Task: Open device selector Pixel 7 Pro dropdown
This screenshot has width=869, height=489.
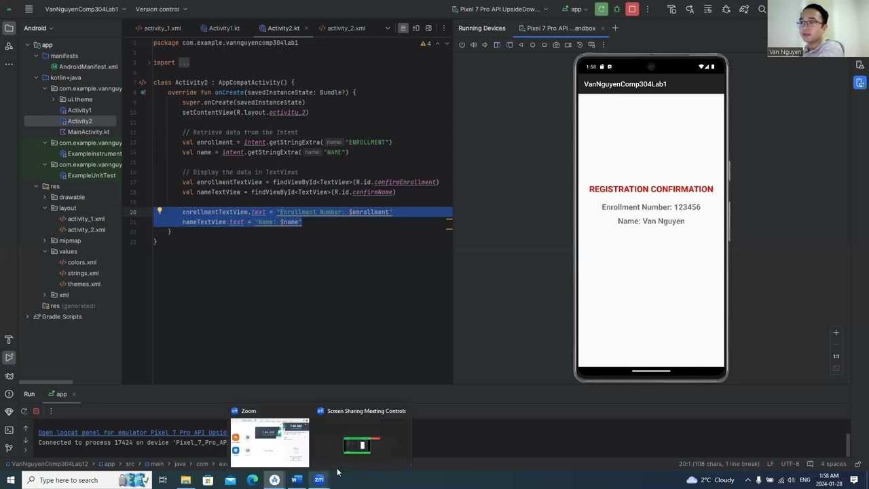Action: (x=501, y=9)
